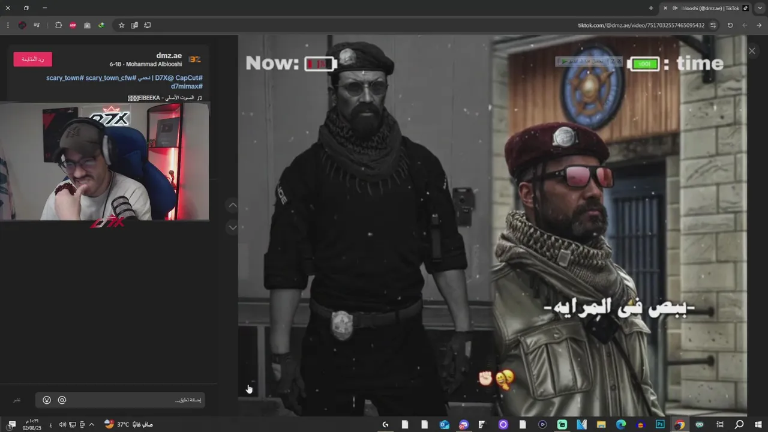Close the TikTok video viewer
Image resolution: width=768 pixels, height=432 pixels.
coord(752,51)
